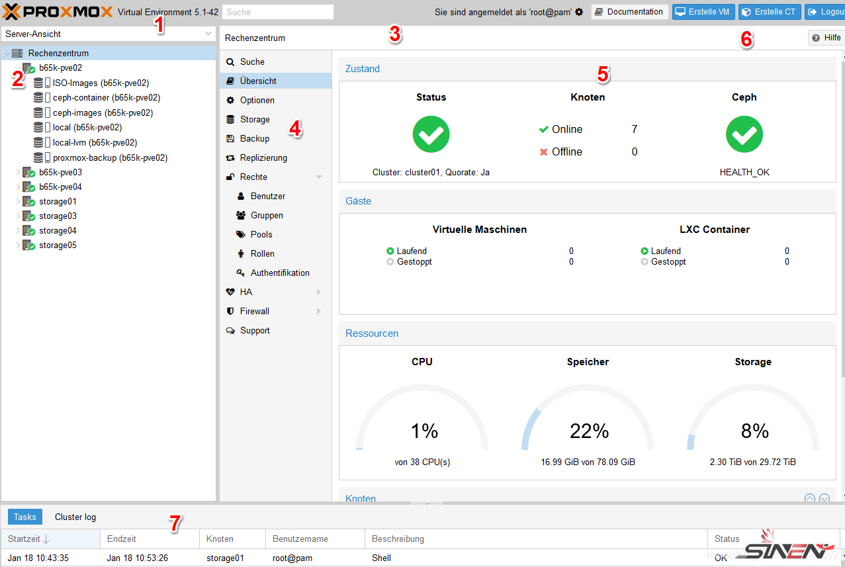Open the Documentation button
The width and height of the screenshot is (845, 567).
(x=629, y=12)
